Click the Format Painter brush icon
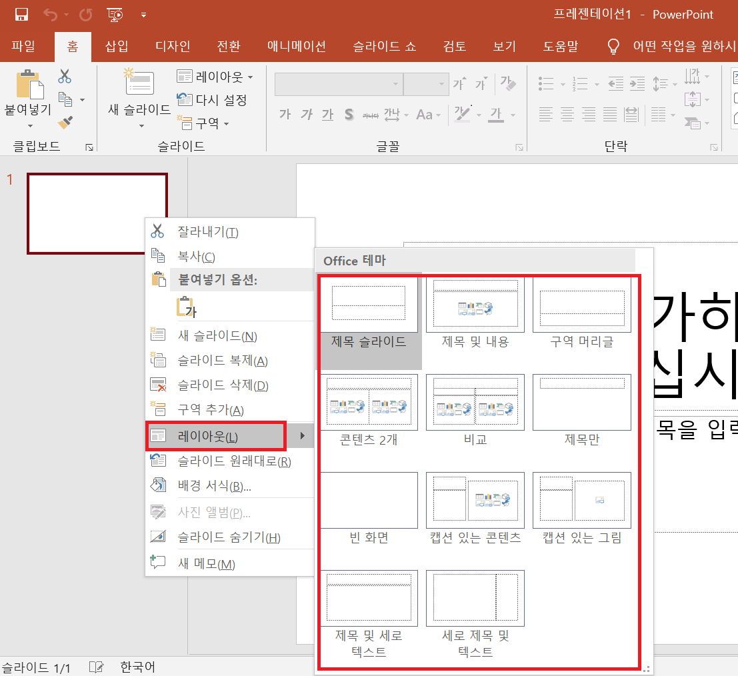 [65, 123]
